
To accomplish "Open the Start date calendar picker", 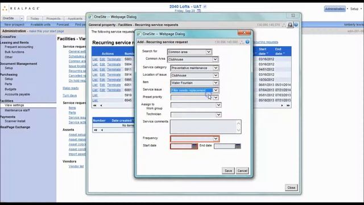I will [x=195, y=146].
